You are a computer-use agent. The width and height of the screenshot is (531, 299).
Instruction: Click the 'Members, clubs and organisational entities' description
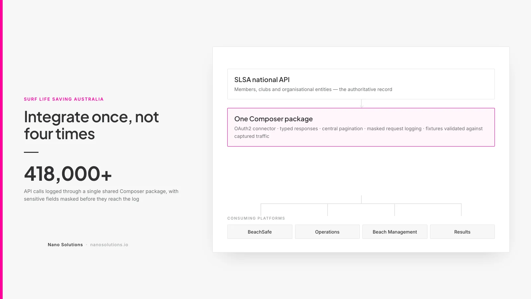pos(313,89)
